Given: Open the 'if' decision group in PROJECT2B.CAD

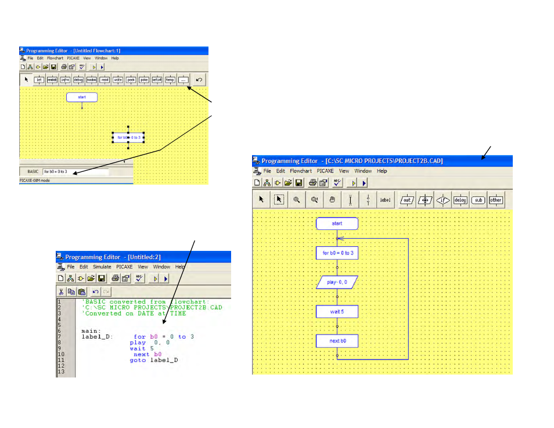Looking at the screenshot, I should (443, 200).
